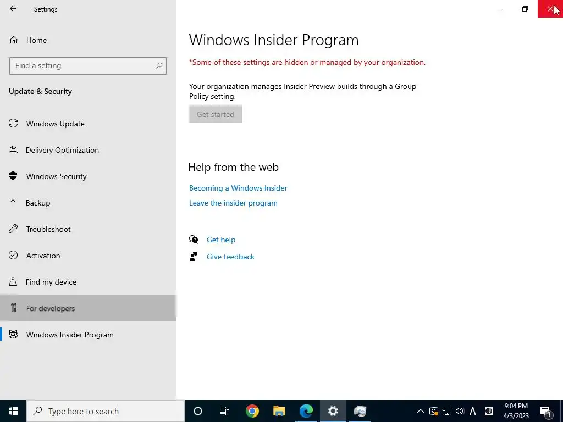Click the Settings gear taskbar icon
563x422 pixels.
333,411
